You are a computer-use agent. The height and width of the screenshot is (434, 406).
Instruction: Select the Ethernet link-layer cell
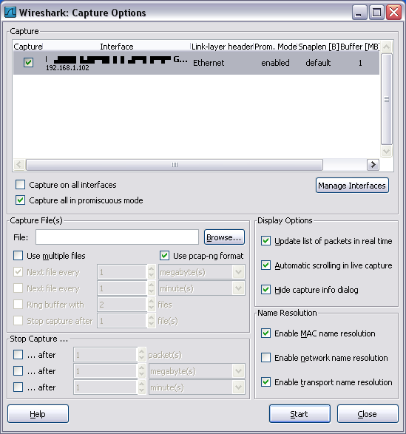[x=209, y=63]
